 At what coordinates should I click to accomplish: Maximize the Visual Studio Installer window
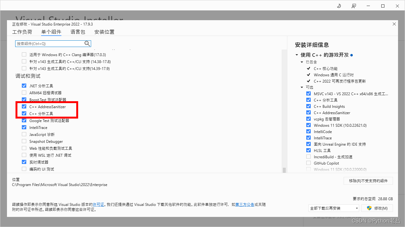(x=383, y=6)
